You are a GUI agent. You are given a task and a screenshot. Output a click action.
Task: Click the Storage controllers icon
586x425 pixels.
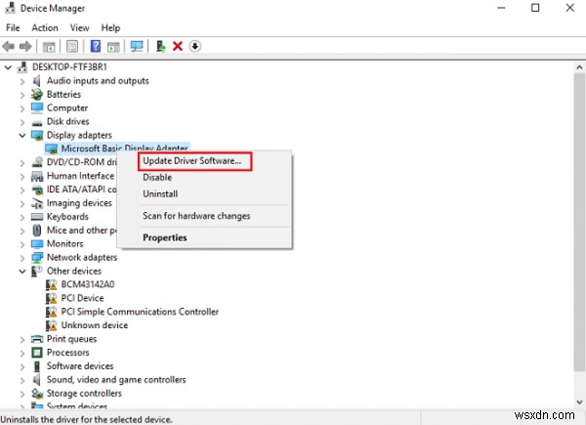tap(37, 393)
